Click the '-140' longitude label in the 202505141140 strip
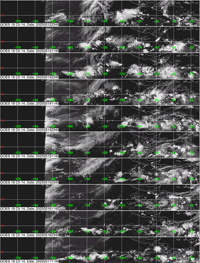The image size is (200, 263). coord(69,100)
